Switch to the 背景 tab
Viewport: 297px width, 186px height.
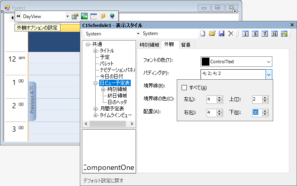click(x=186, y=45)
